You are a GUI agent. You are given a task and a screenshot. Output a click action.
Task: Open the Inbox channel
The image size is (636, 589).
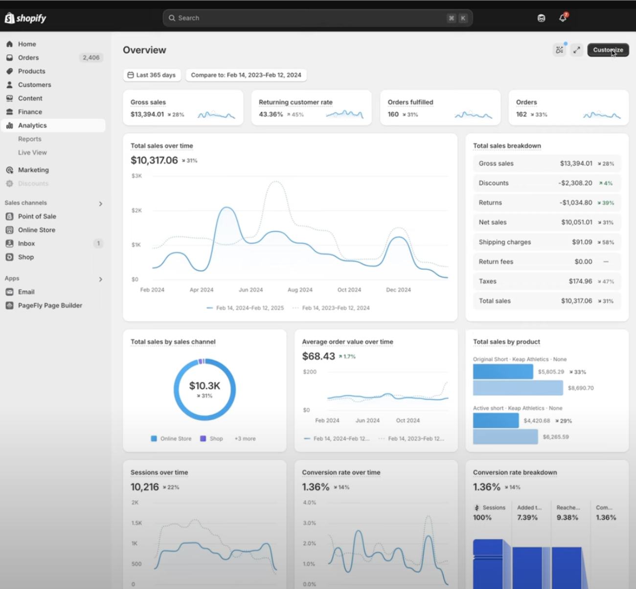pos(26,243)
